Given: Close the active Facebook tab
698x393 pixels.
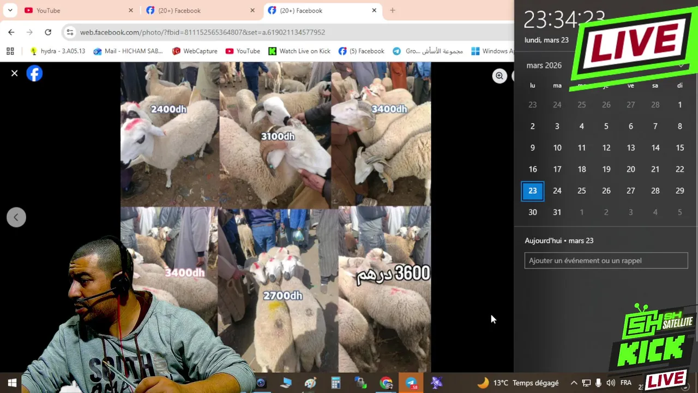Looking at the screenshot, I should tap(374, 10).
